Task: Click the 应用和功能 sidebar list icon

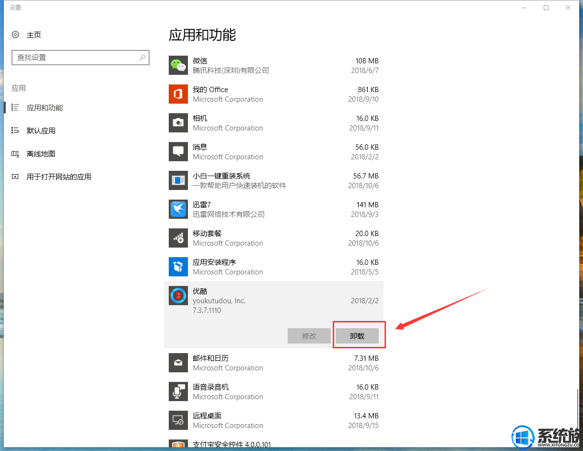Action: tap(15, 107)
